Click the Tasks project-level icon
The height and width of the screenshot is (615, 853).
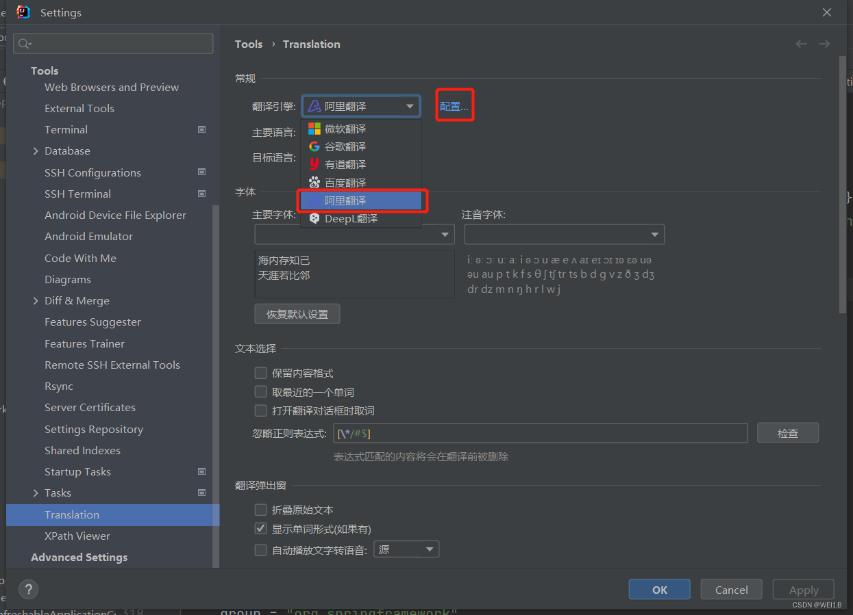[201, 493]
